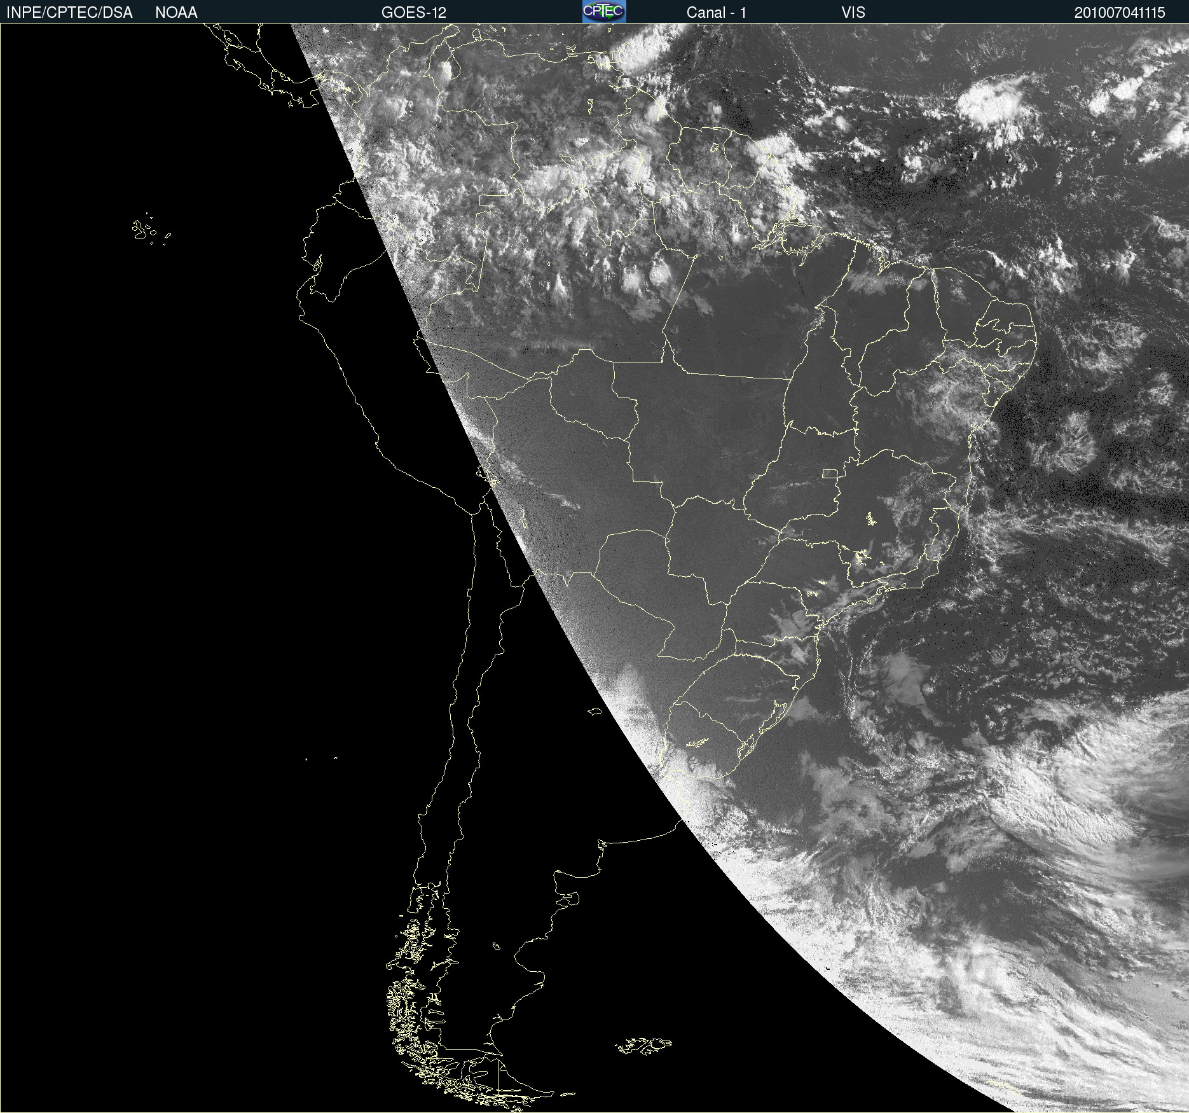Select the Canal - 1 channel label
This screenshot has height=1113, width=1189.
(717, 13)
